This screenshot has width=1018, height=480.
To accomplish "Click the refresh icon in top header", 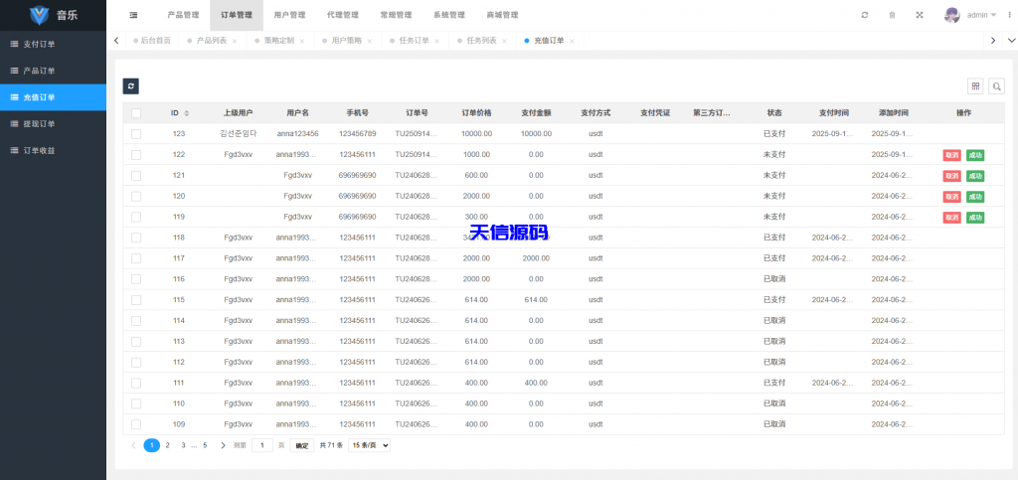I will (x=865, y=15).
